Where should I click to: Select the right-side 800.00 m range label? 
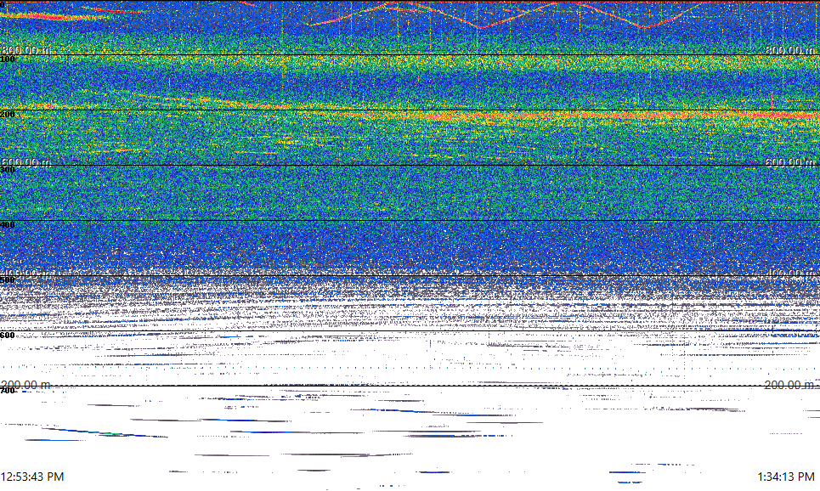[790, 50]
